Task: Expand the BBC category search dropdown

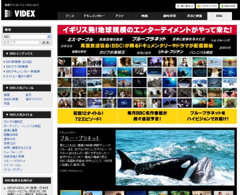Action: (48, 36)
